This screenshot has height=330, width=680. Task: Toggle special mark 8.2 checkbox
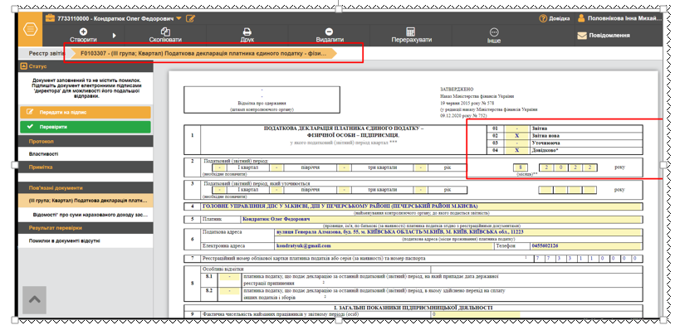pos(229,291)
